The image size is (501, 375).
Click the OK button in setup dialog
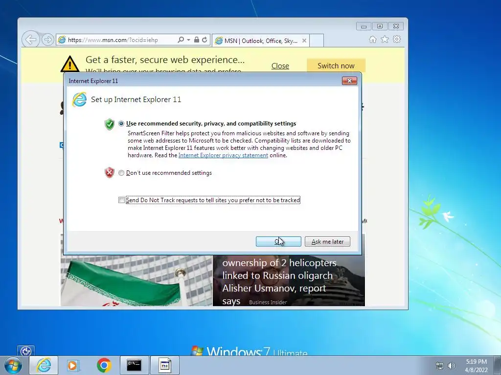point(278,242)
